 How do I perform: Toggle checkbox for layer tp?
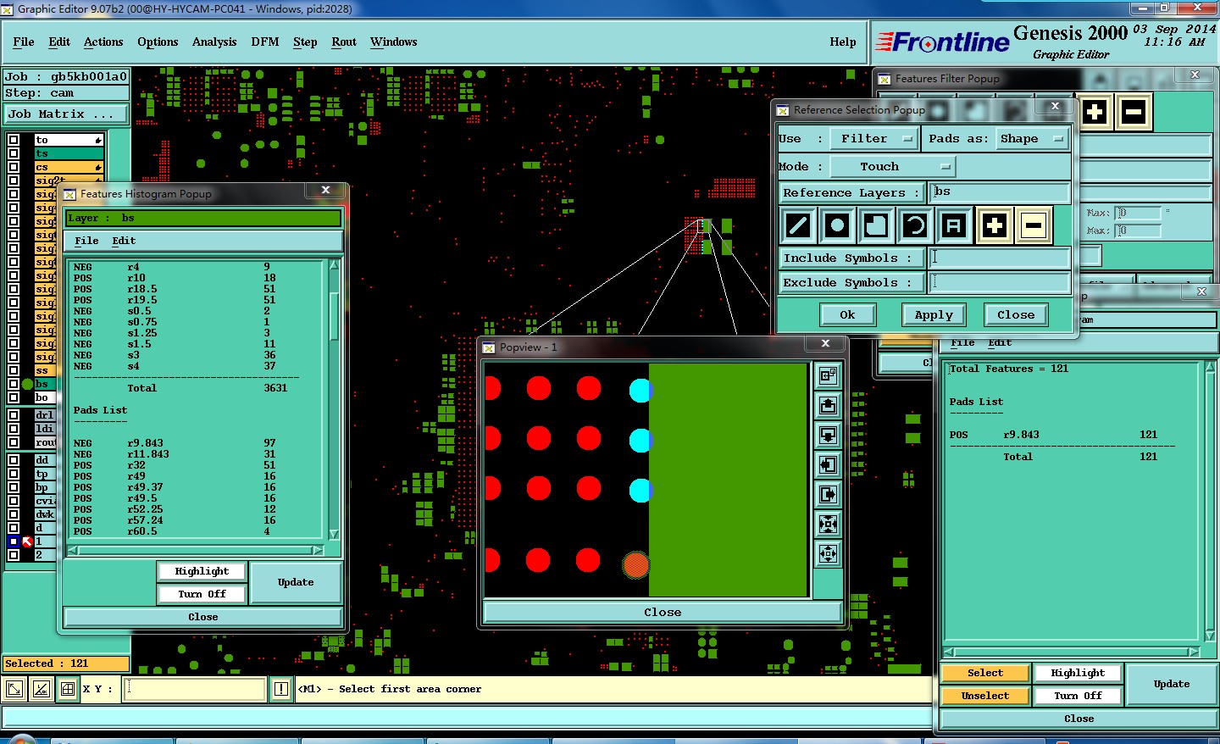pyautogui.click(x=14, y=474)
